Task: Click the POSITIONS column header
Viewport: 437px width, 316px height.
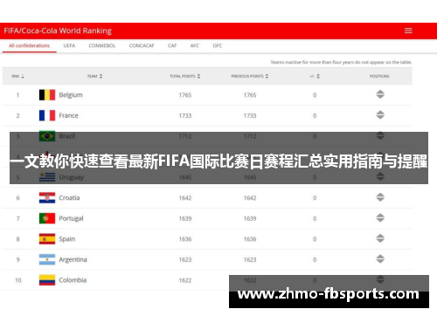Action: 379,76
